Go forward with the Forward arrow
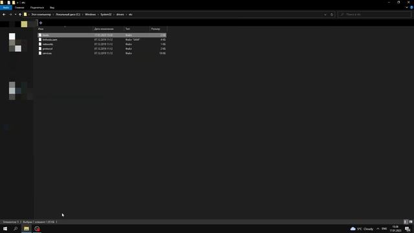Image resolution: width=414 pixels, height=233 pixels. [10, 14]
